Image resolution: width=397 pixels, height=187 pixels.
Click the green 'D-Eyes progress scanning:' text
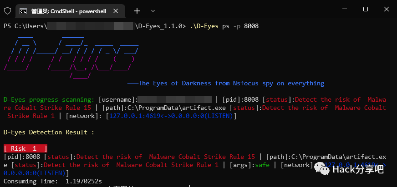(x=49, y=100)
